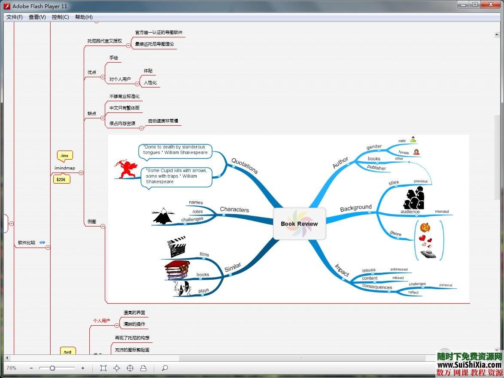Open the 控制(C) menu
The image size is (504, 378).
pos(60,17)
